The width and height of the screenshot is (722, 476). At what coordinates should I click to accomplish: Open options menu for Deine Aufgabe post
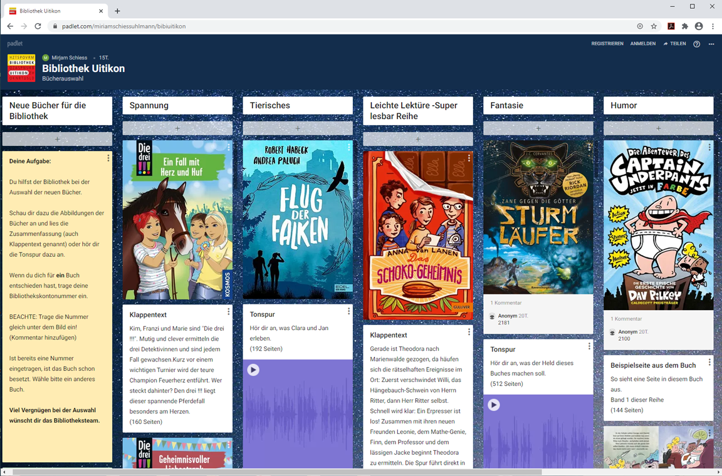click(108, 158)
